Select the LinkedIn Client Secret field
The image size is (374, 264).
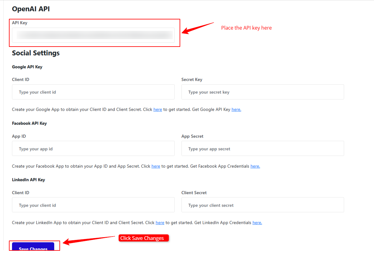[x=262, y=205]
